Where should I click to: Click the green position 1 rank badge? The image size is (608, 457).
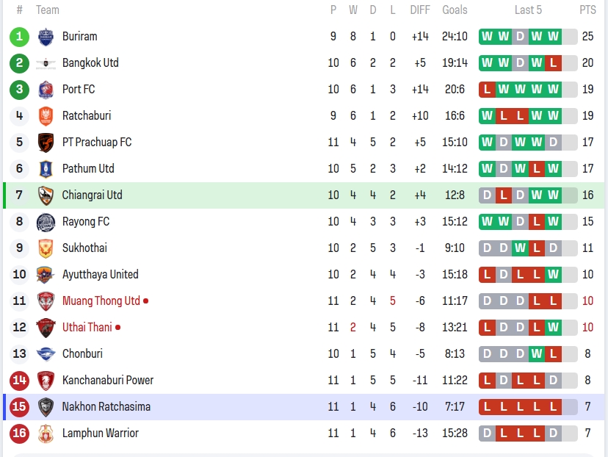click(x=20, y=37)
